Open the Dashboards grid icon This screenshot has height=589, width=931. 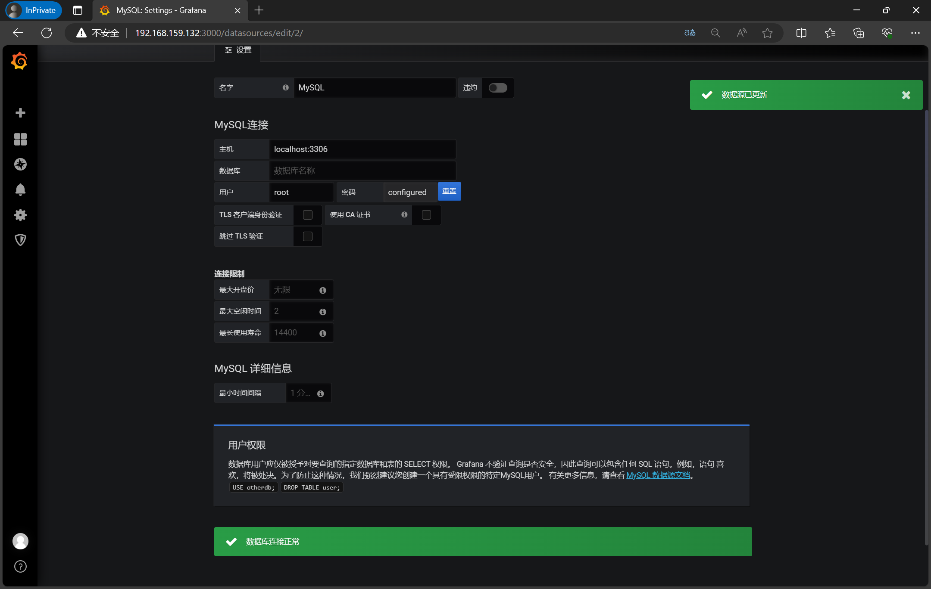click(x=20, y=139)
